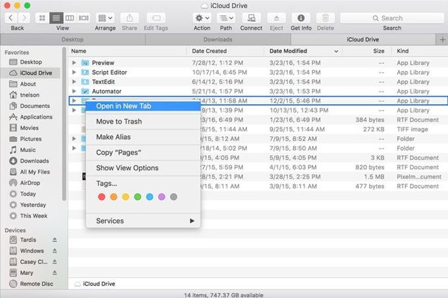Apply the purple tag color

pyautogui.click(x=161, y=197)
